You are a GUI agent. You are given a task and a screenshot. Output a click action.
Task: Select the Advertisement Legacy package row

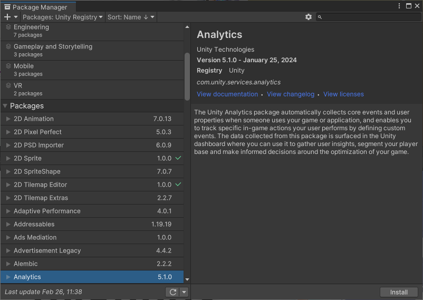pos(92,250)
